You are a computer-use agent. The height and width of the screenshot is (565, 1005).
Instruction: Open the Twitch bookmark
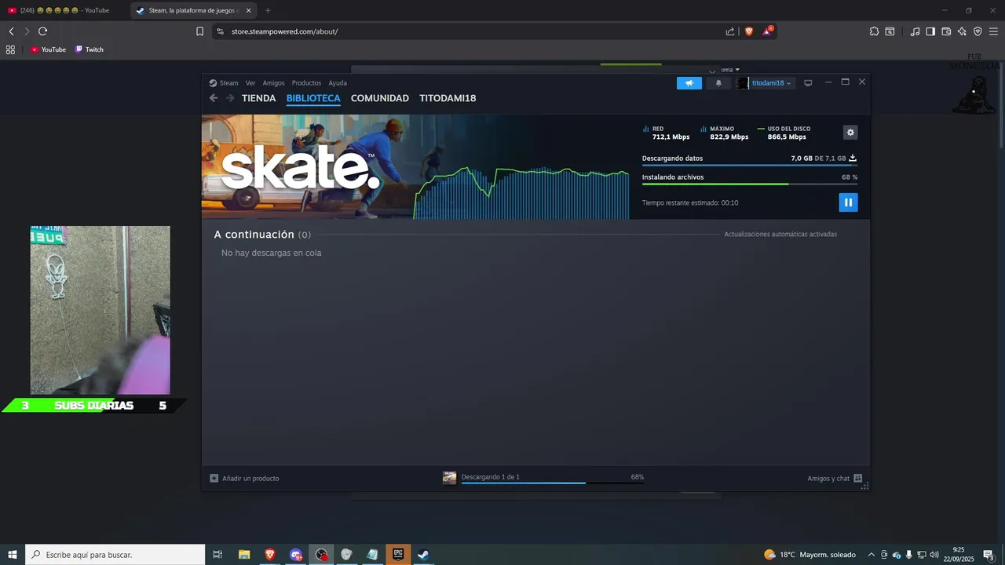coord(89,49)
